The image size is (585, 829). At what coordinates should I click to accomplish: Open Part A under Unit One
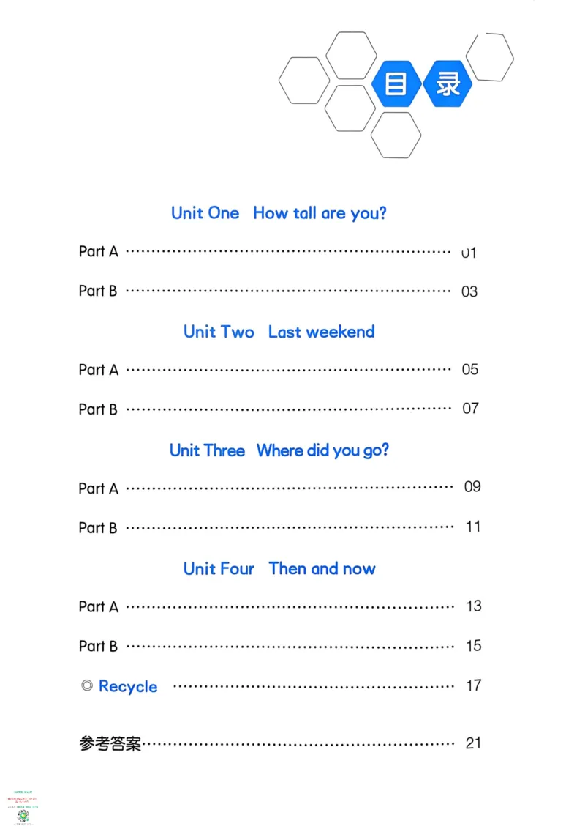pos(98,252)
